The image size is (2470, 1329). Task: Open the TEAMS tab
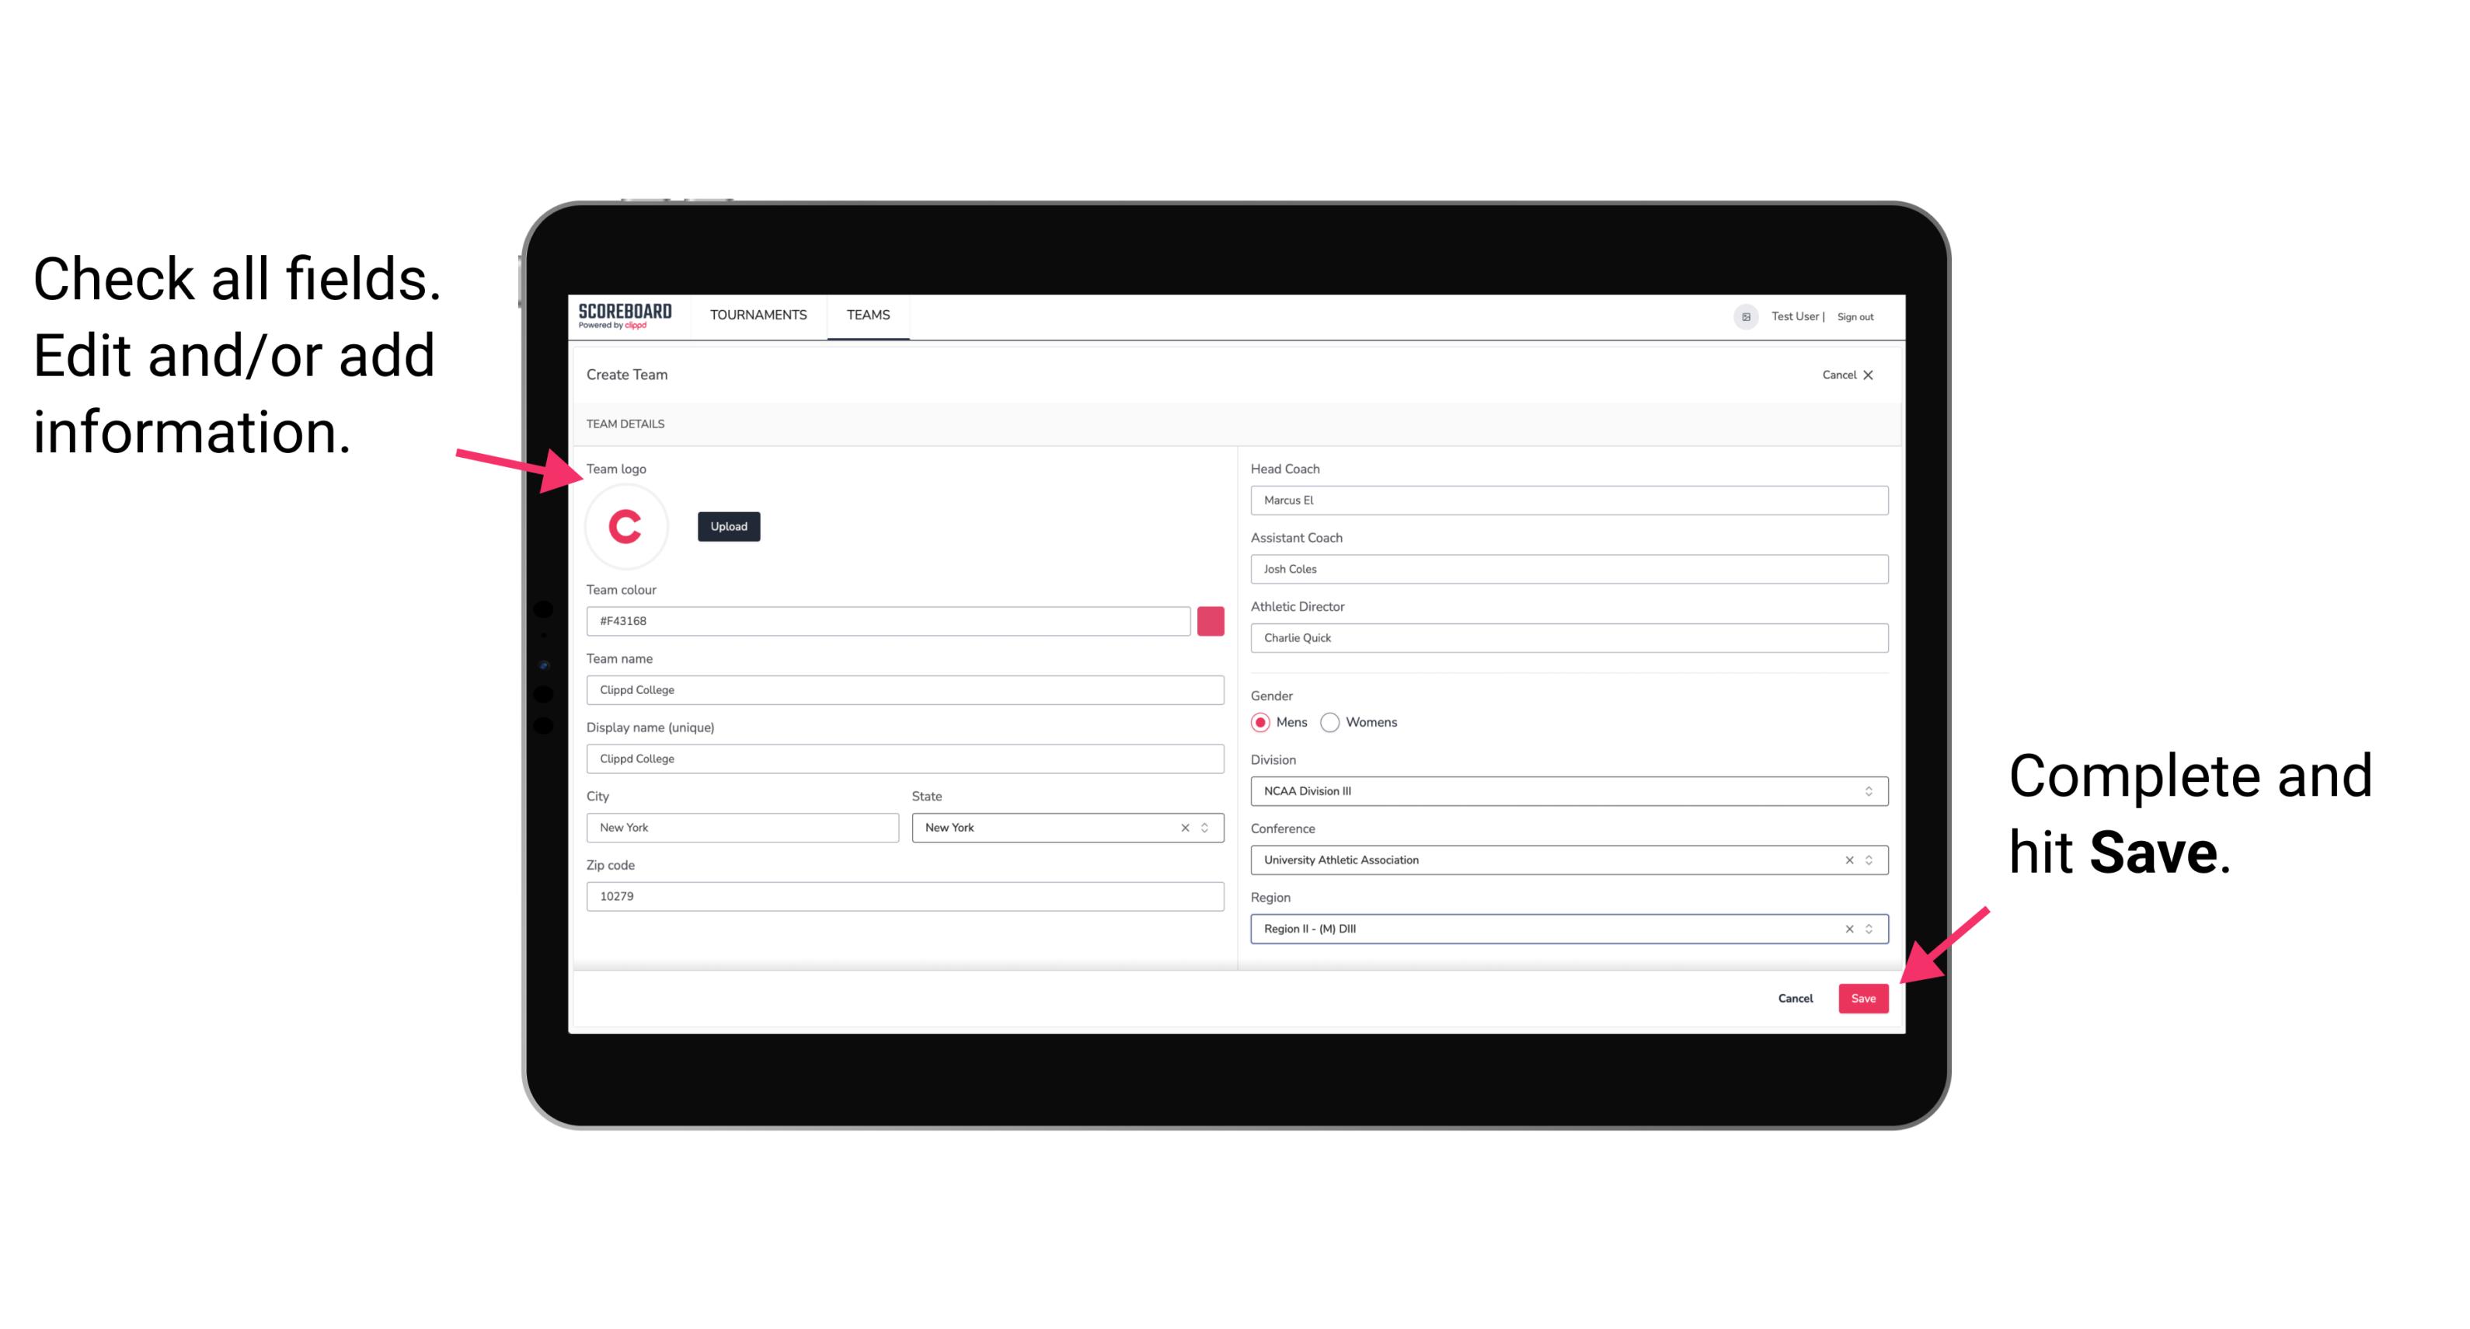coord(867,314)
